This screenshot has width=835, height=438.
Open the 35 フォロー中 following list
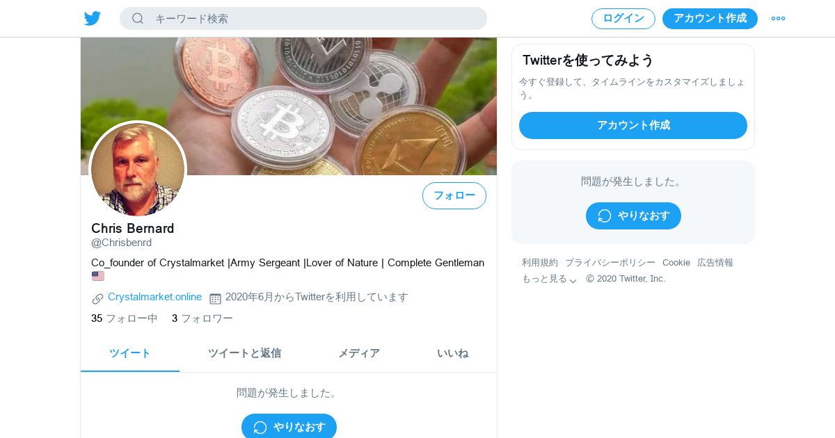[x=125, y=318]
